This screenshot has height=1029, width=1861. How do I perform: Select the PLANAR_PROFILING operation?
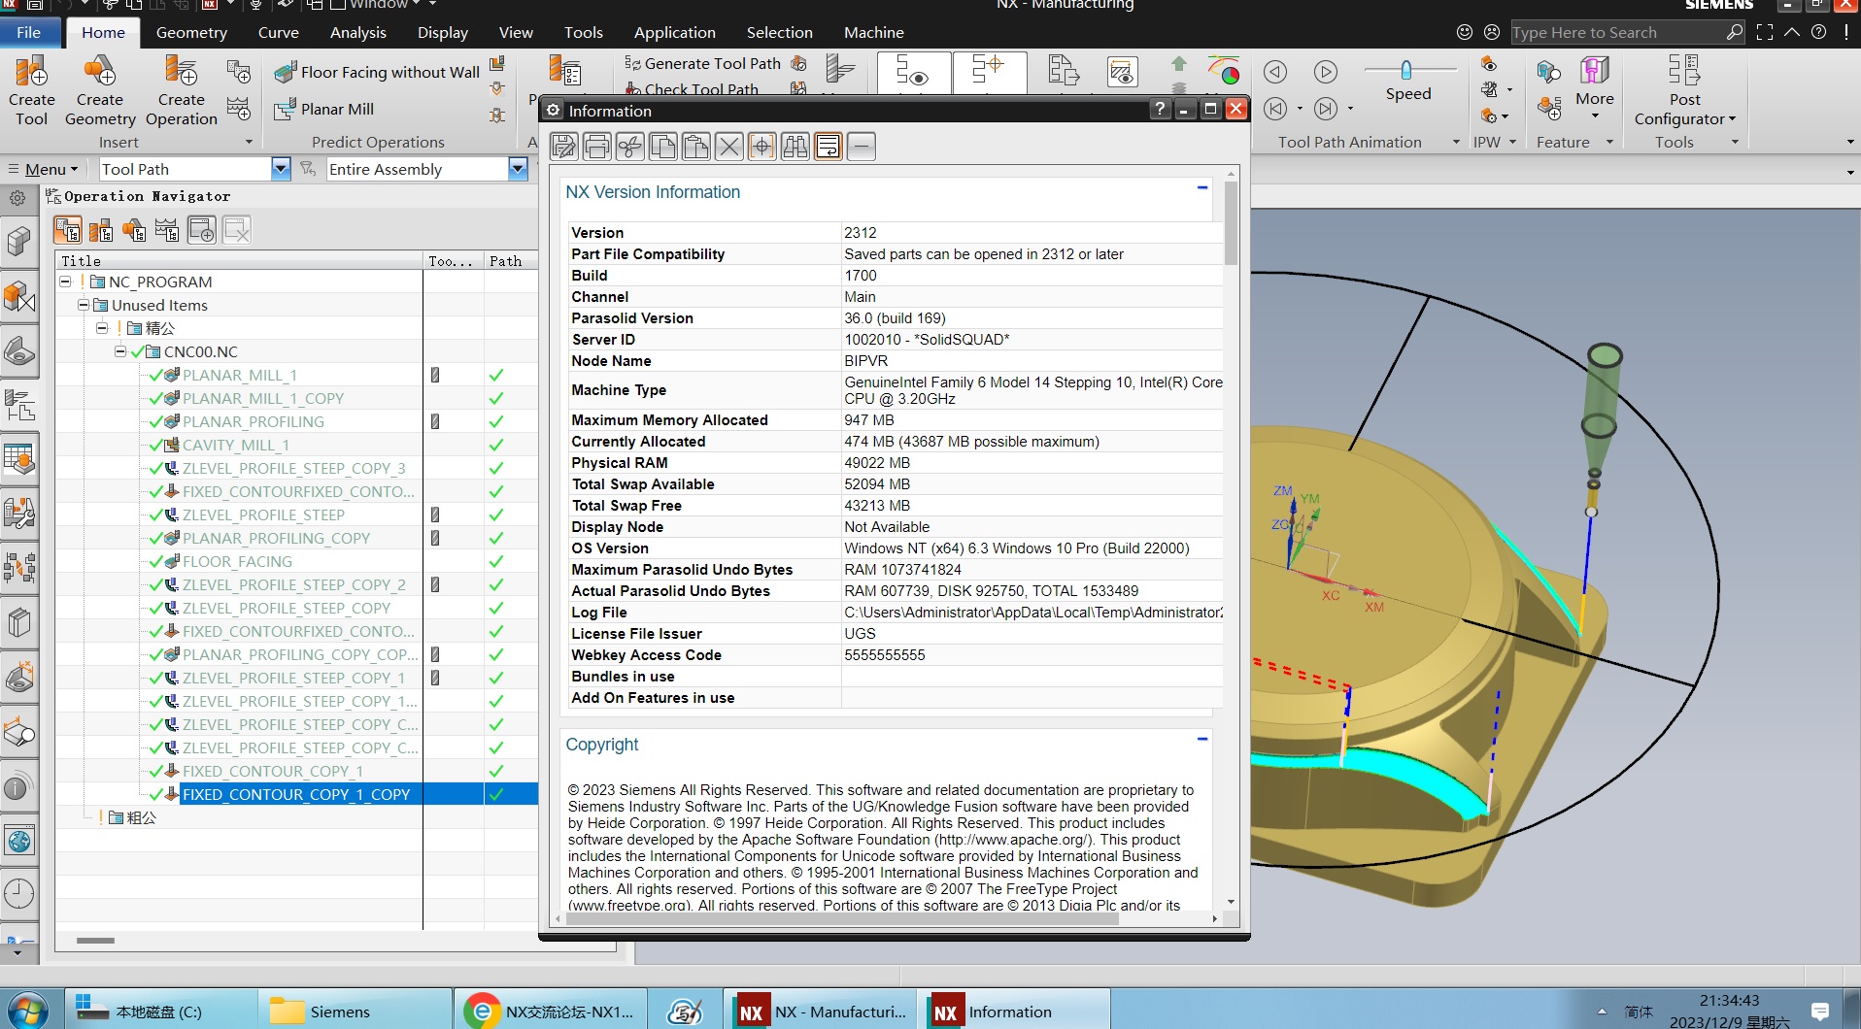click(x=254, y=421)
